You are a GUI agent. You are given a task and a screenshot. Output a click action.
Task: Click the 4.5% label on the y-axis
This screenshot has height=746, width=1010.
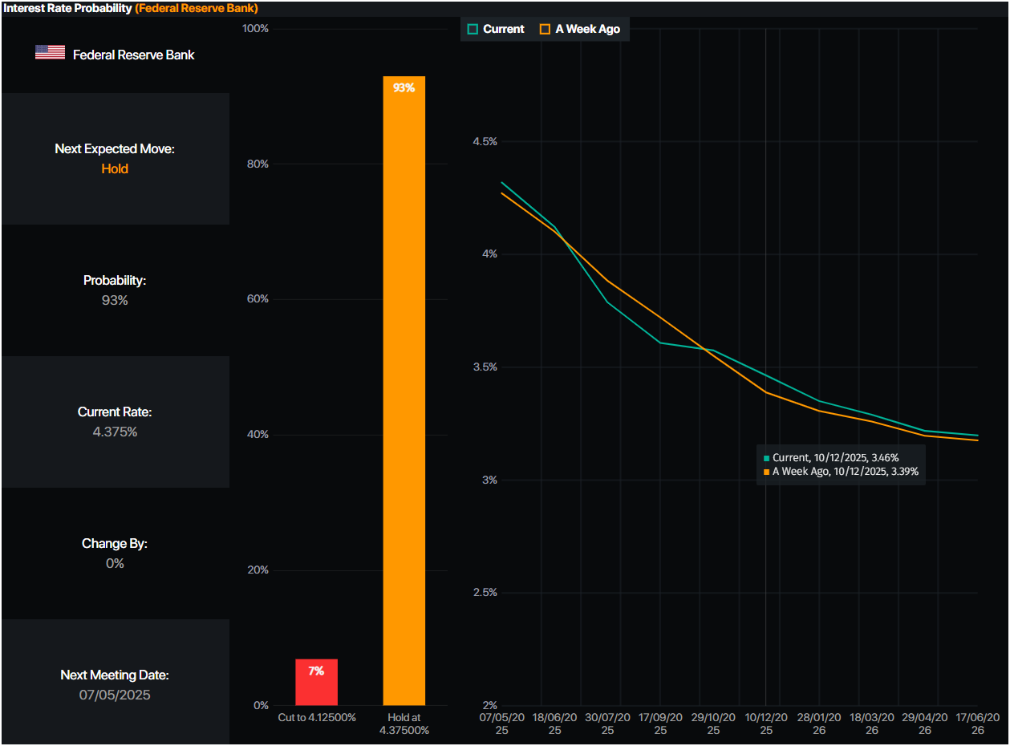point(485,141)
